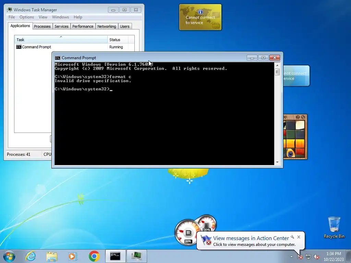Viewport: 351px width, 263px height.
Task: Open View messages in Action Center link
Action: (x=251, y=238)
